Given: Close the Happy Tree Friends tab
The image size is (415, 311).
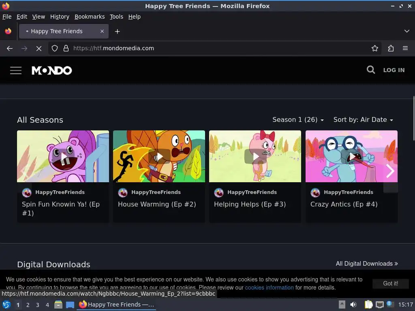Looking at the screenshot, I should pos(102,31).
